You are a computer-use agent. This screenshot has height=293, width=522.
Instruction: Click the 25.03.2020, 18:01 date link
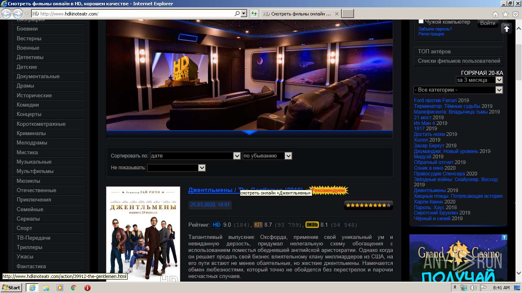tap(210, 205)
